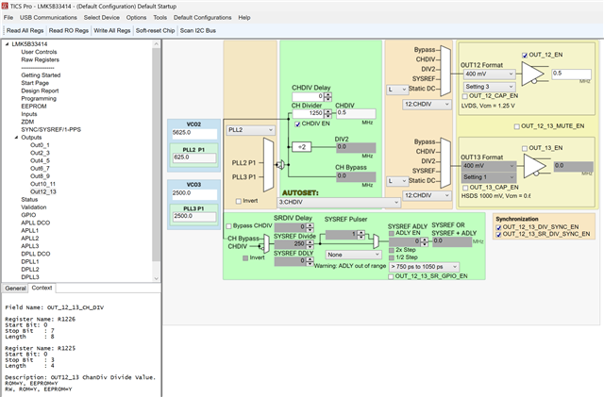
Task: Open SYNC/SYSREF/1-PPS tree item
Action: point(51,130)
